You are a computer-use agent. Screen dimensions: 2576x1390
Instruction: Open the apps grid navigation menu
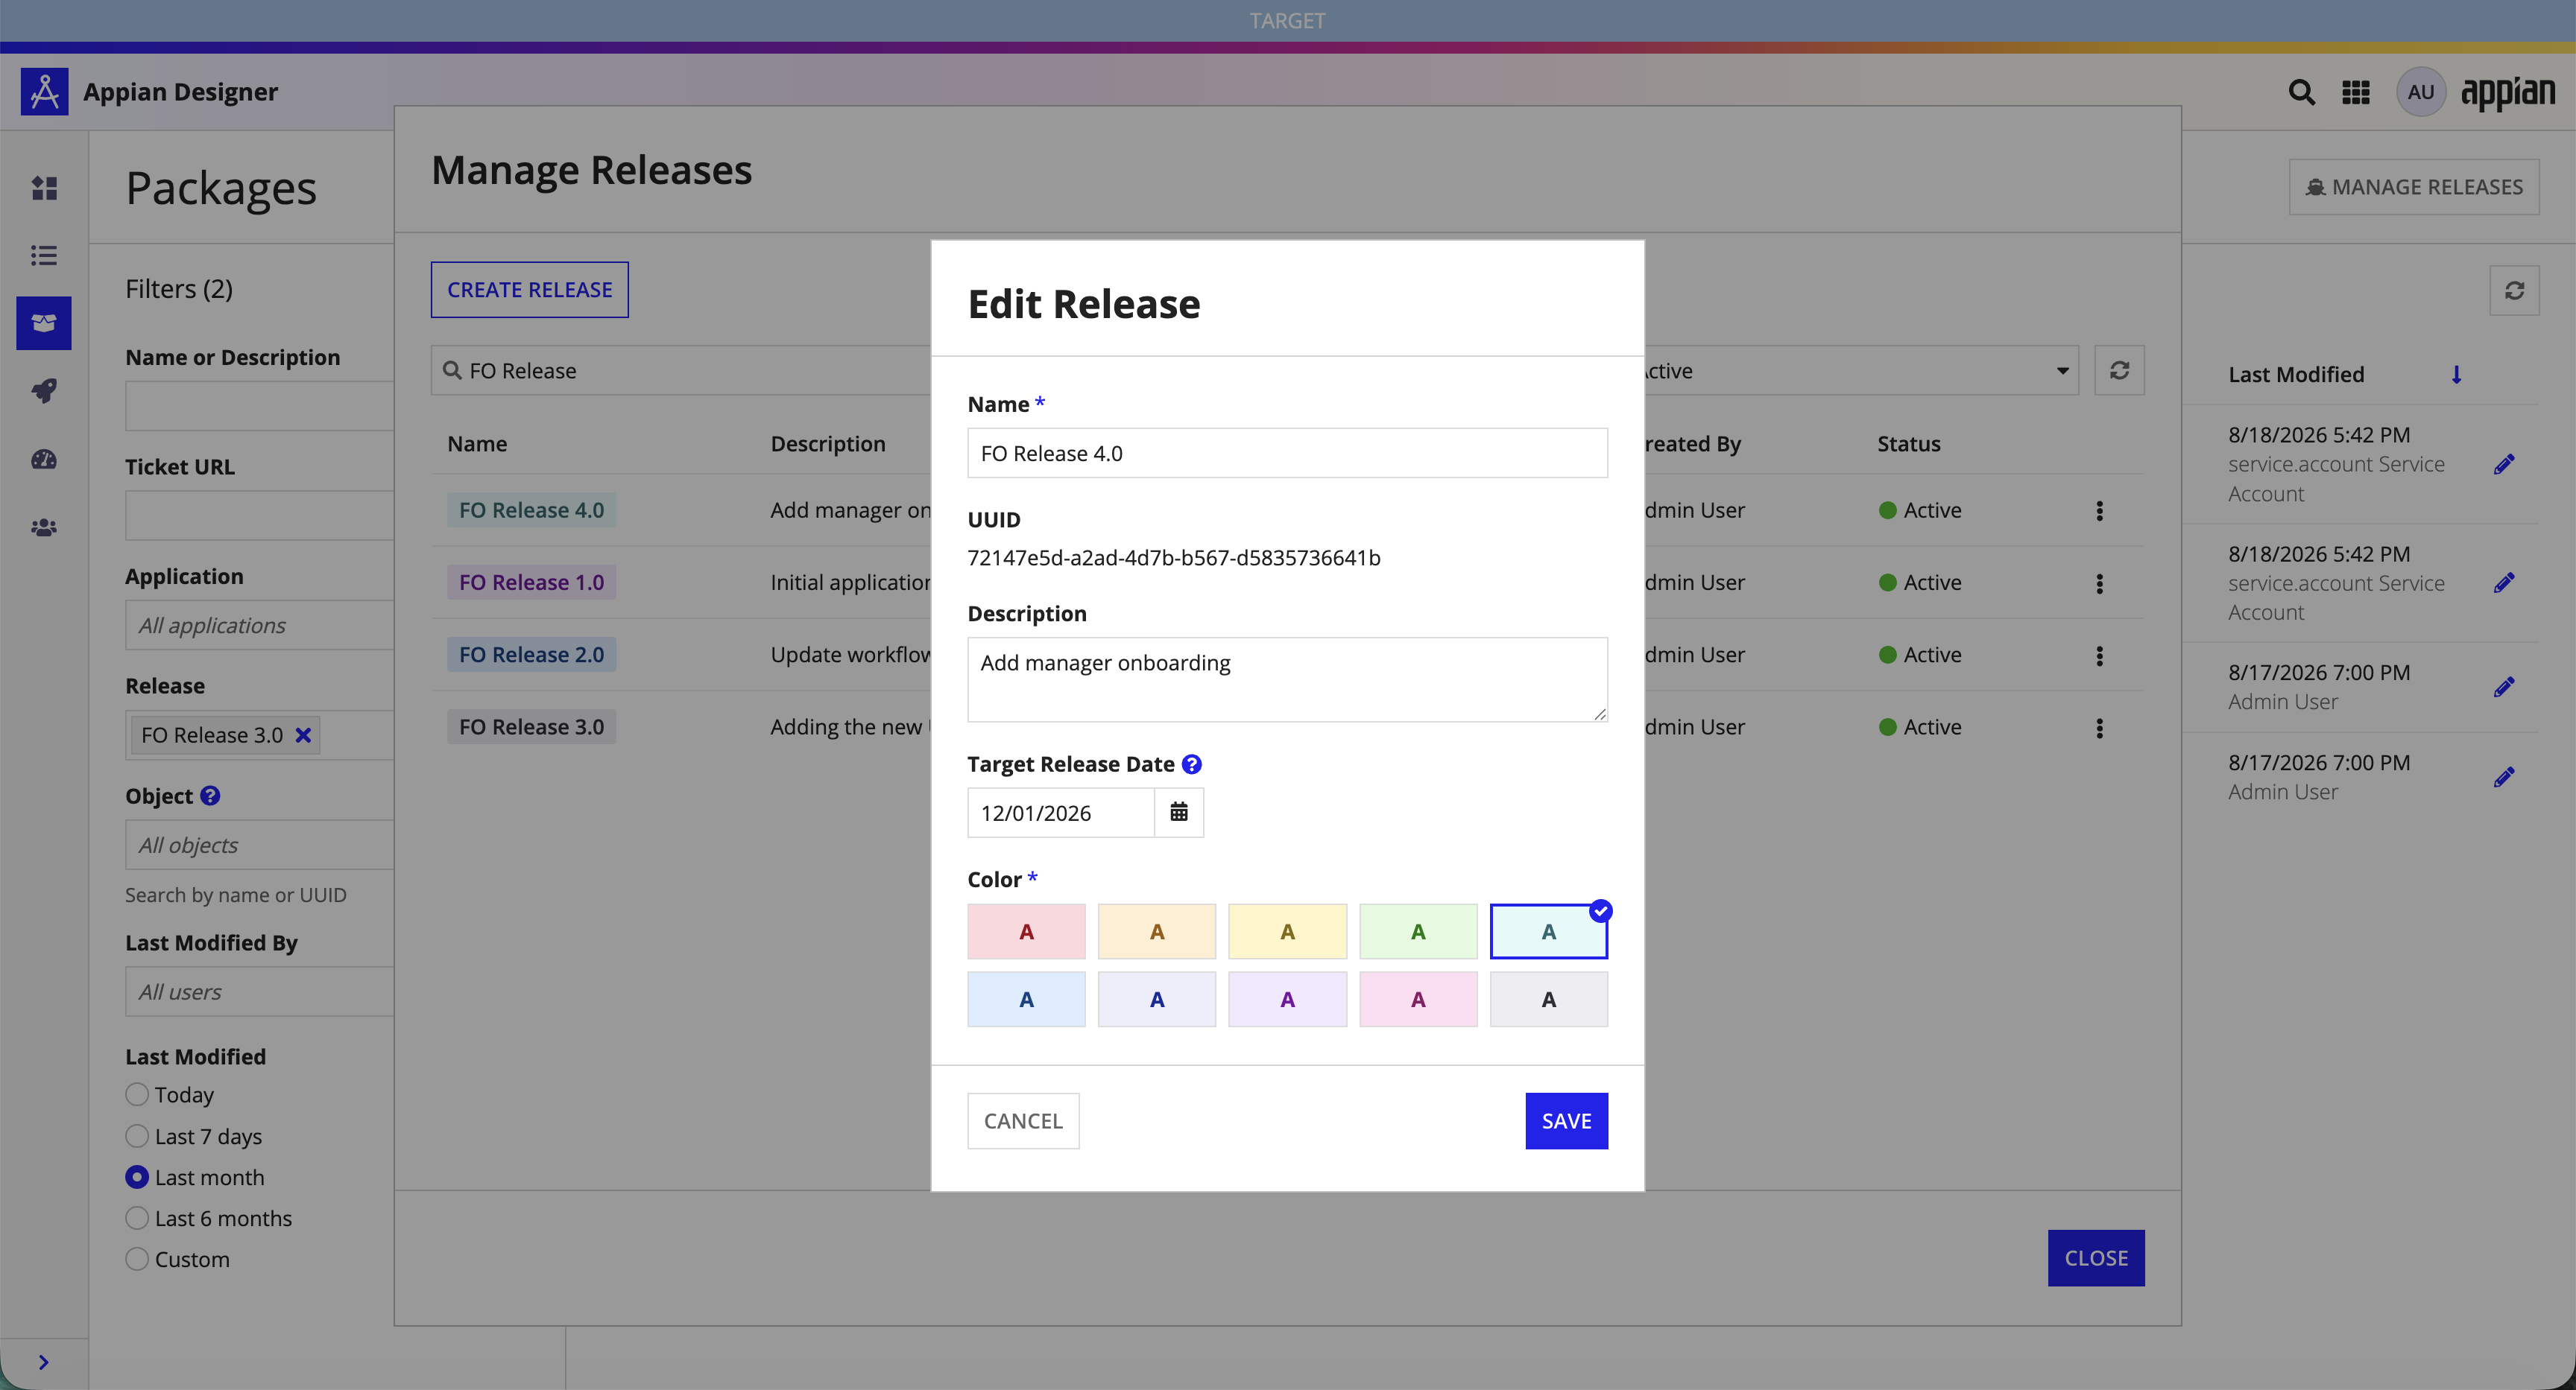[x=2356, y=93]
